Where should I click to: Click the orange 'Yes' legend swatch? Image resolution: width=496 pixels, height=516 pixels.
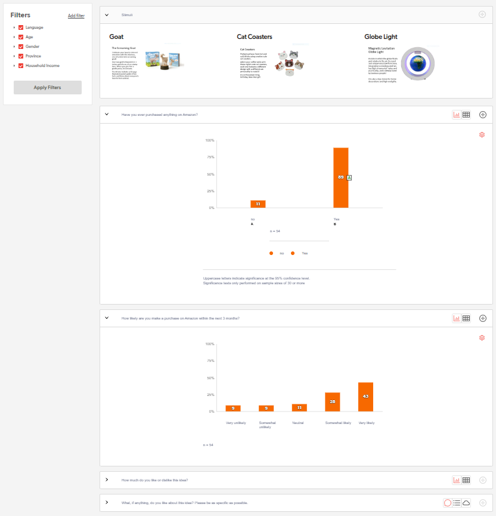(x=293, y=253)
